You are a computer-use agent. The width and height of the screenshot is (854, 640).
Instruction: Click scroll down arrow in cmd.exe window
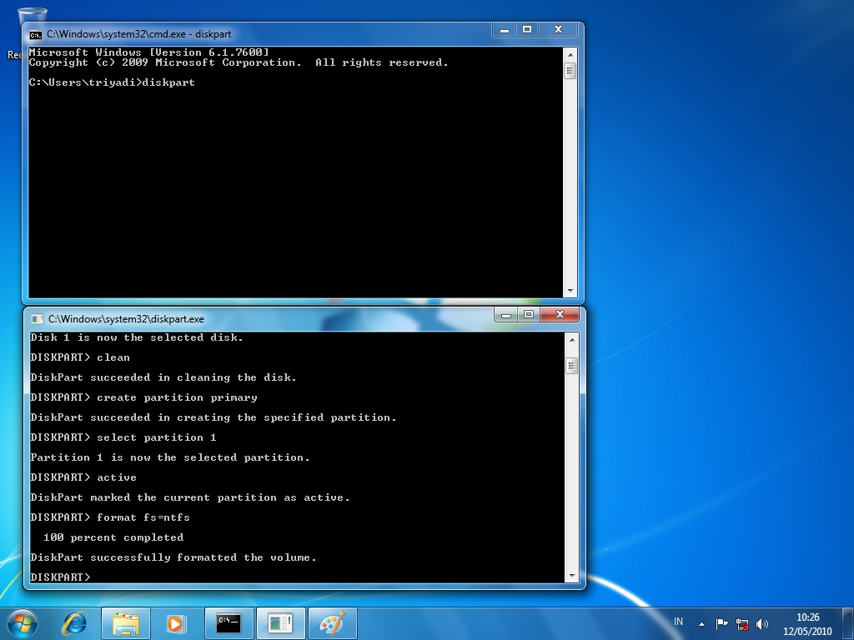tap(570, 291)
